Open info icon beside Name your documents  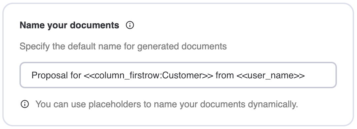click(x=130, y=25)
